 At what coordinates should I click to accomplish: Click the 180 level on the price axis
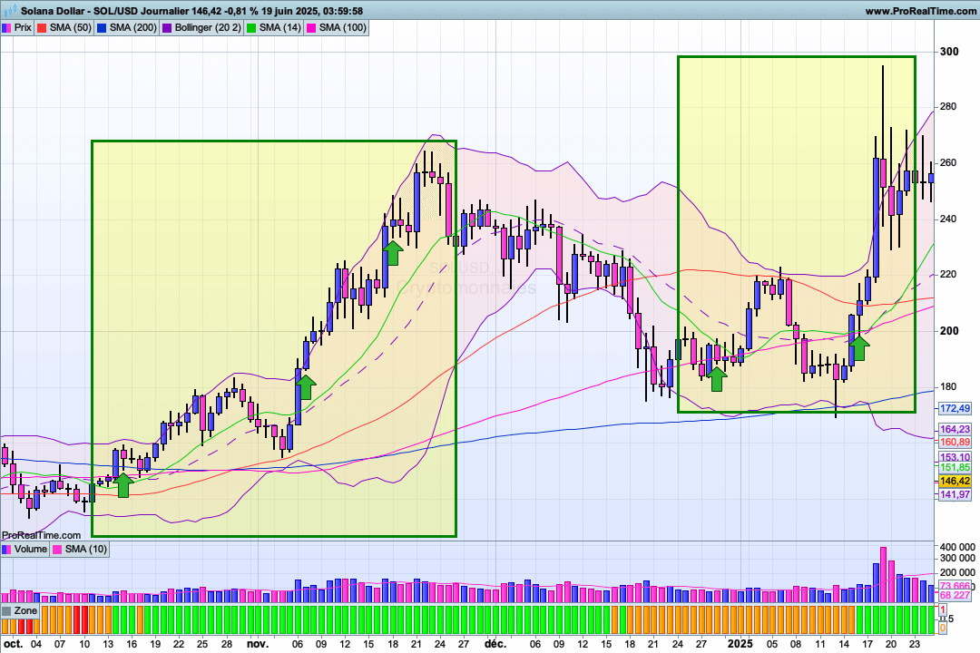949,386
